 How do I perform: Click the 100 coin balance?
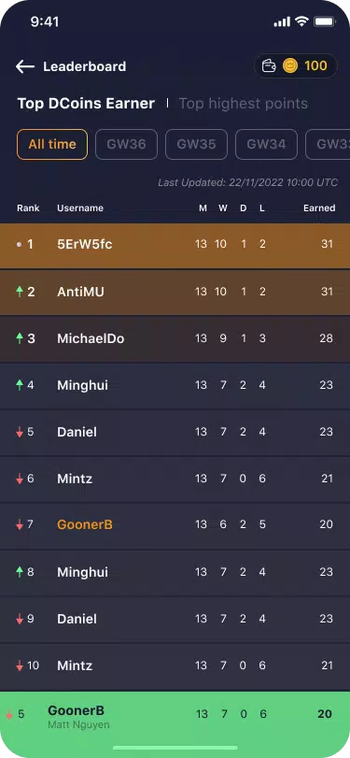315,65
